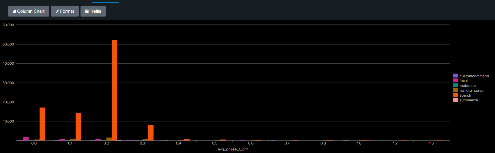Click the brown remote_server legend swatch

click(x=455, y=90)
